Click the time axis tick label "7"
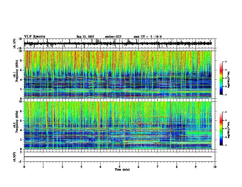Screen dimensions: 242x187 [158, 167]
